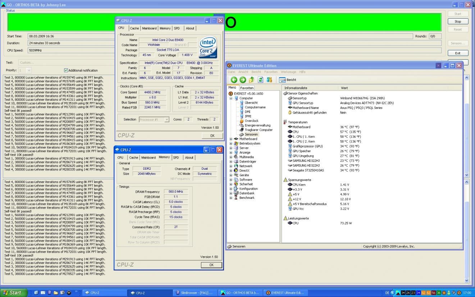
Task: Switch to SlimBrowser from the taskbar
Action: point(196,293)
